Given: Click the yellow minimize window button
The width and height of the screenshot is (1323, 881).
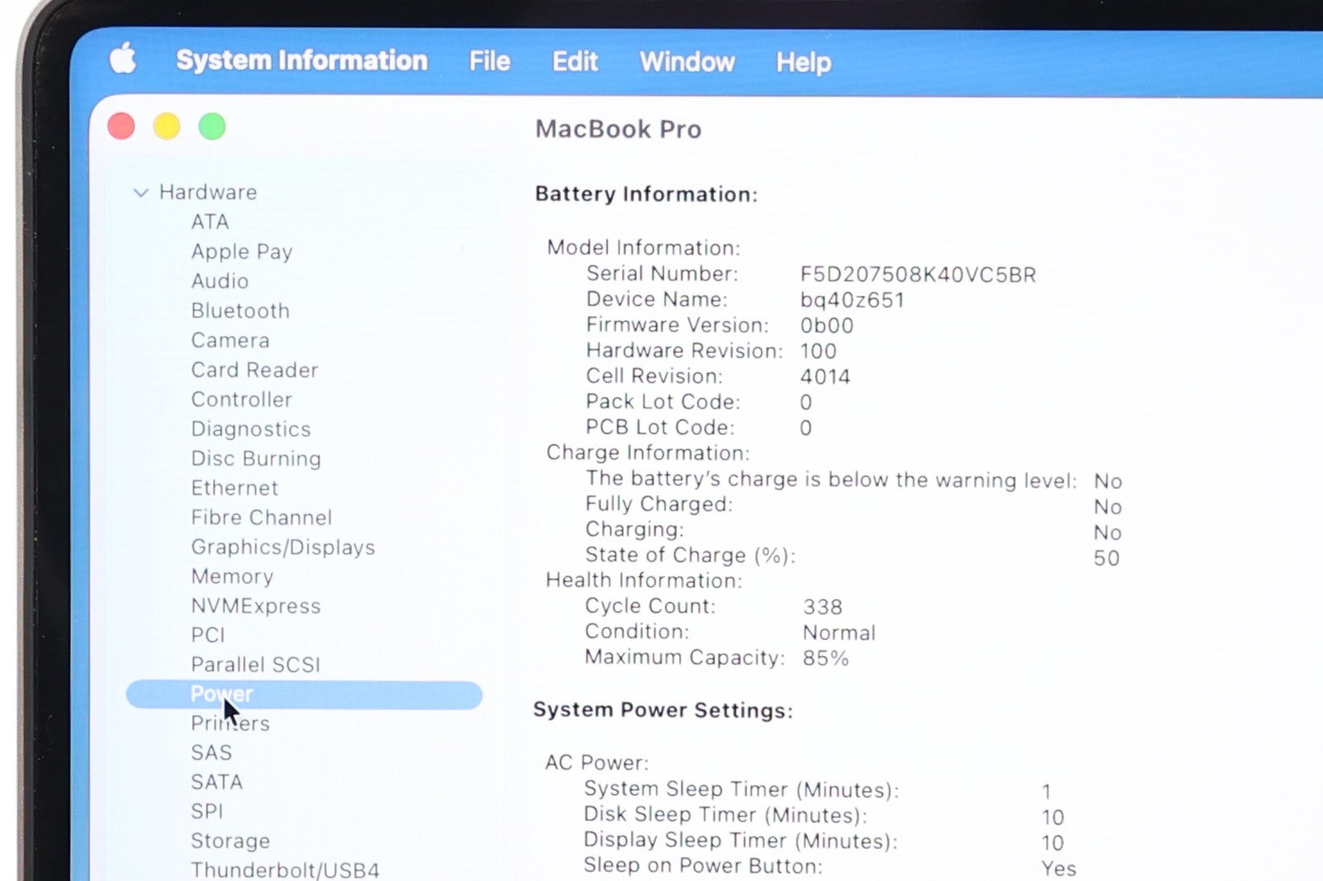Looking at the screenshot, I should coord(167,126).
